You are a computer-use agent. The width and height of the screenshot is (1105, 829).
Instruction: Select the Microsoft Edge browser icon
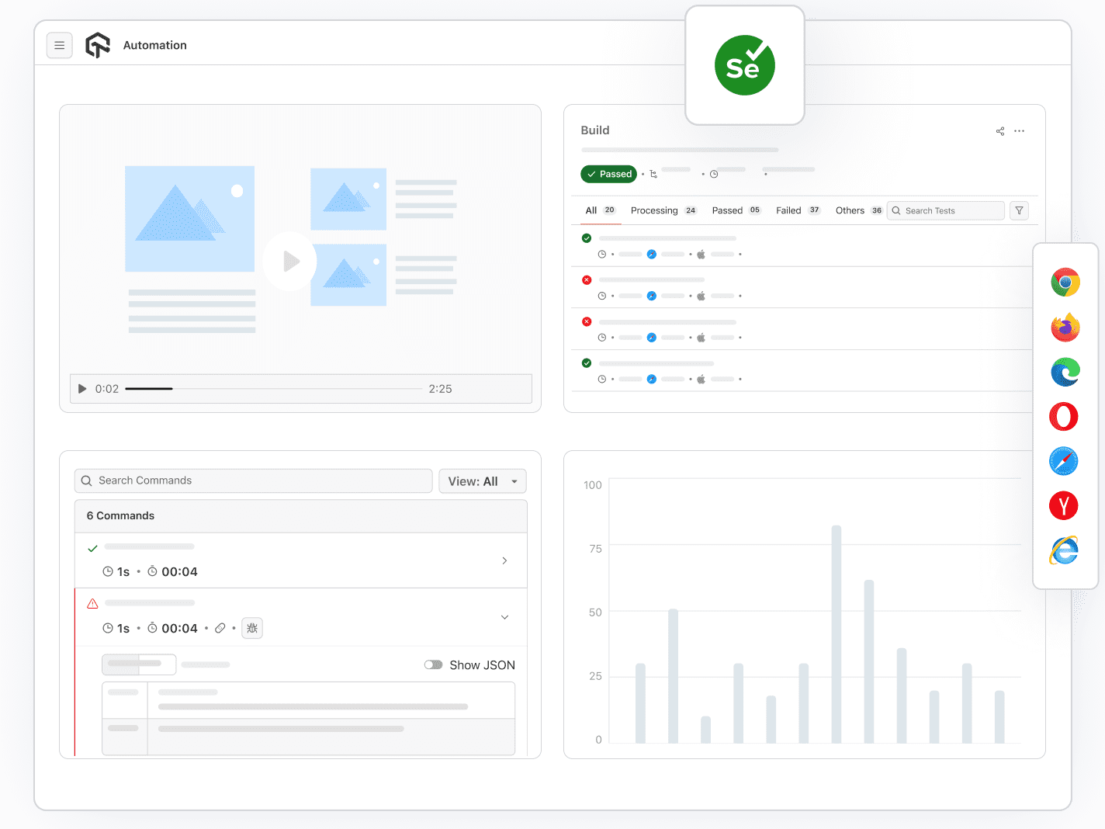(x=1065, y=372)
